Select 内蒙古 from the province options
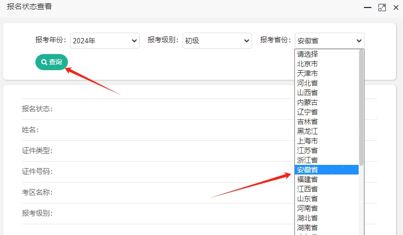 308,102
